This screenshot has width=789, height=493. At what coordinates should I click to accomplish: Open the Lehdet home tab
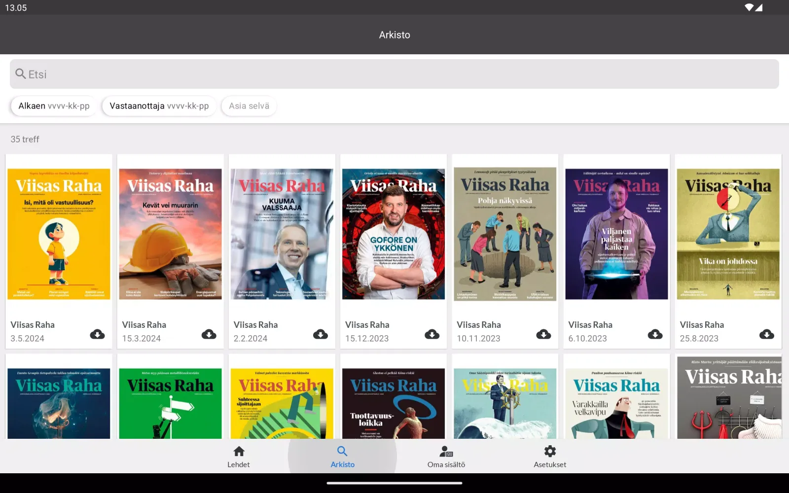tap(239, 457)
